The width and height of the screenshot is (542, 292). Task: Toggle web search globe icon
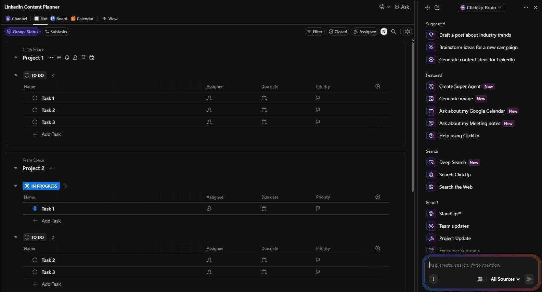(x=480, y=279)
